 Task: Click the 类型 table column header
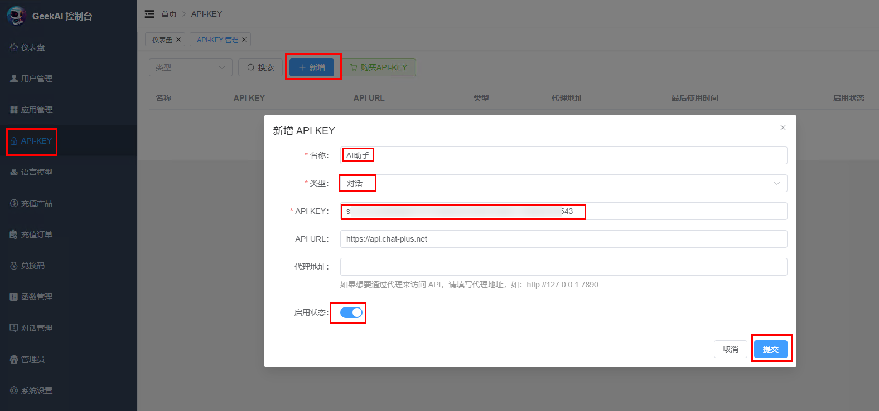click(481, 98)
